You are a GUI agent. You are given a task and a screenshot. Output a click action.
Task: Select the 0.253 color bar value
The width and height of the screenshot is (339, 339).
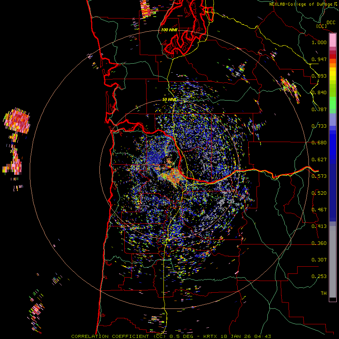coord(319,276)
